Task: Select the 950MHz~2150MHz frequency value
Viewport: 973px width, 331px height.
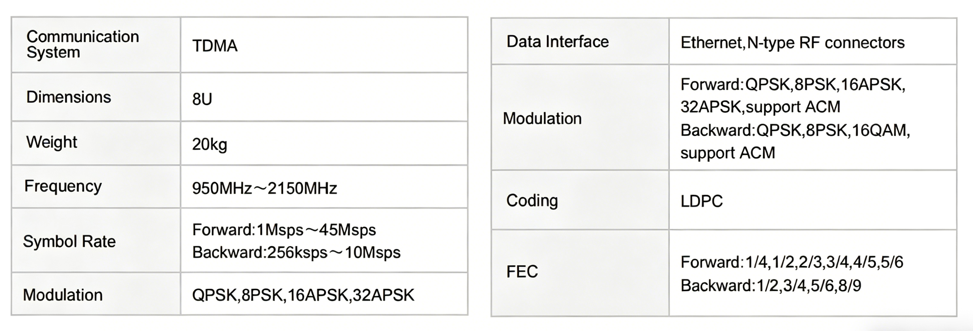Action: pos(265,188)
